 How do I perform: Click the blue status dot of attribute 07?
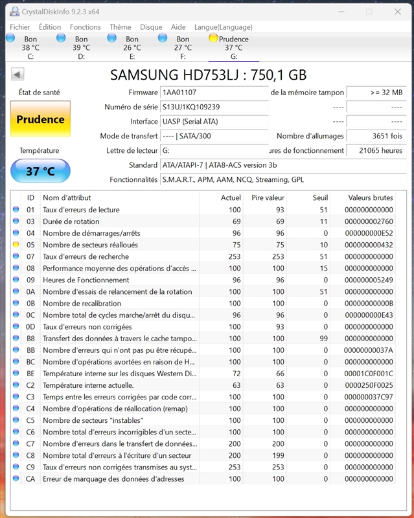(x=16, y=256)
